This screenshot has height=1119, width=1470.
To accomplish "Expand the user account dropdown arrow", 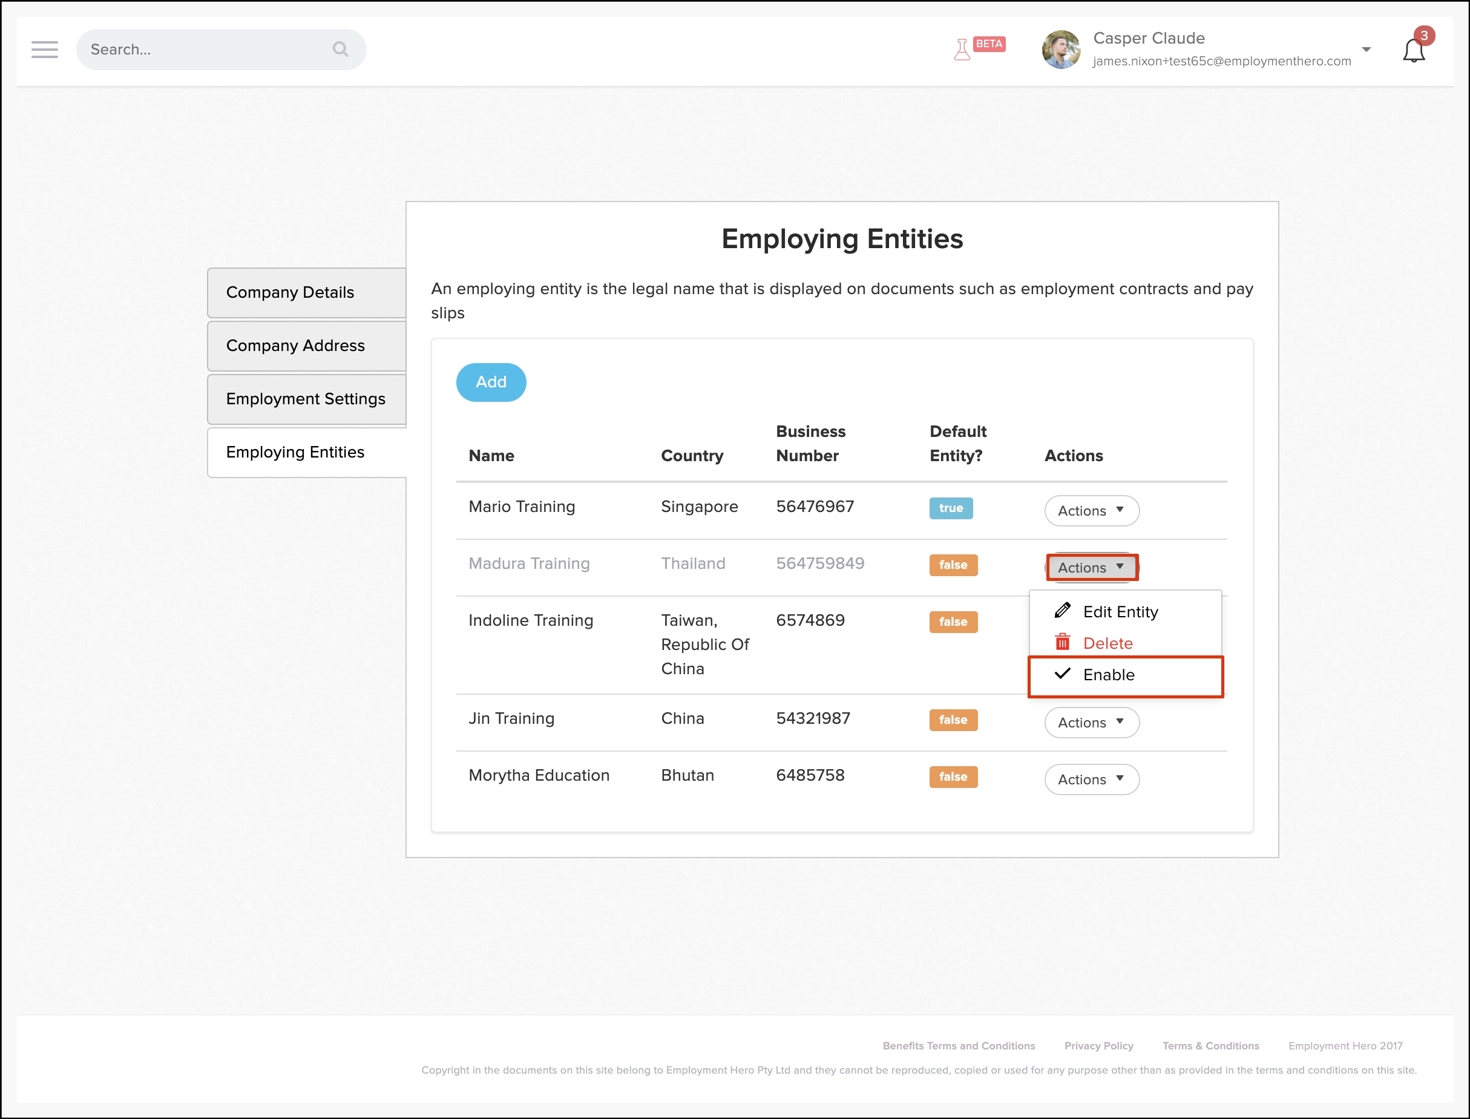I will coord(1366,50).
